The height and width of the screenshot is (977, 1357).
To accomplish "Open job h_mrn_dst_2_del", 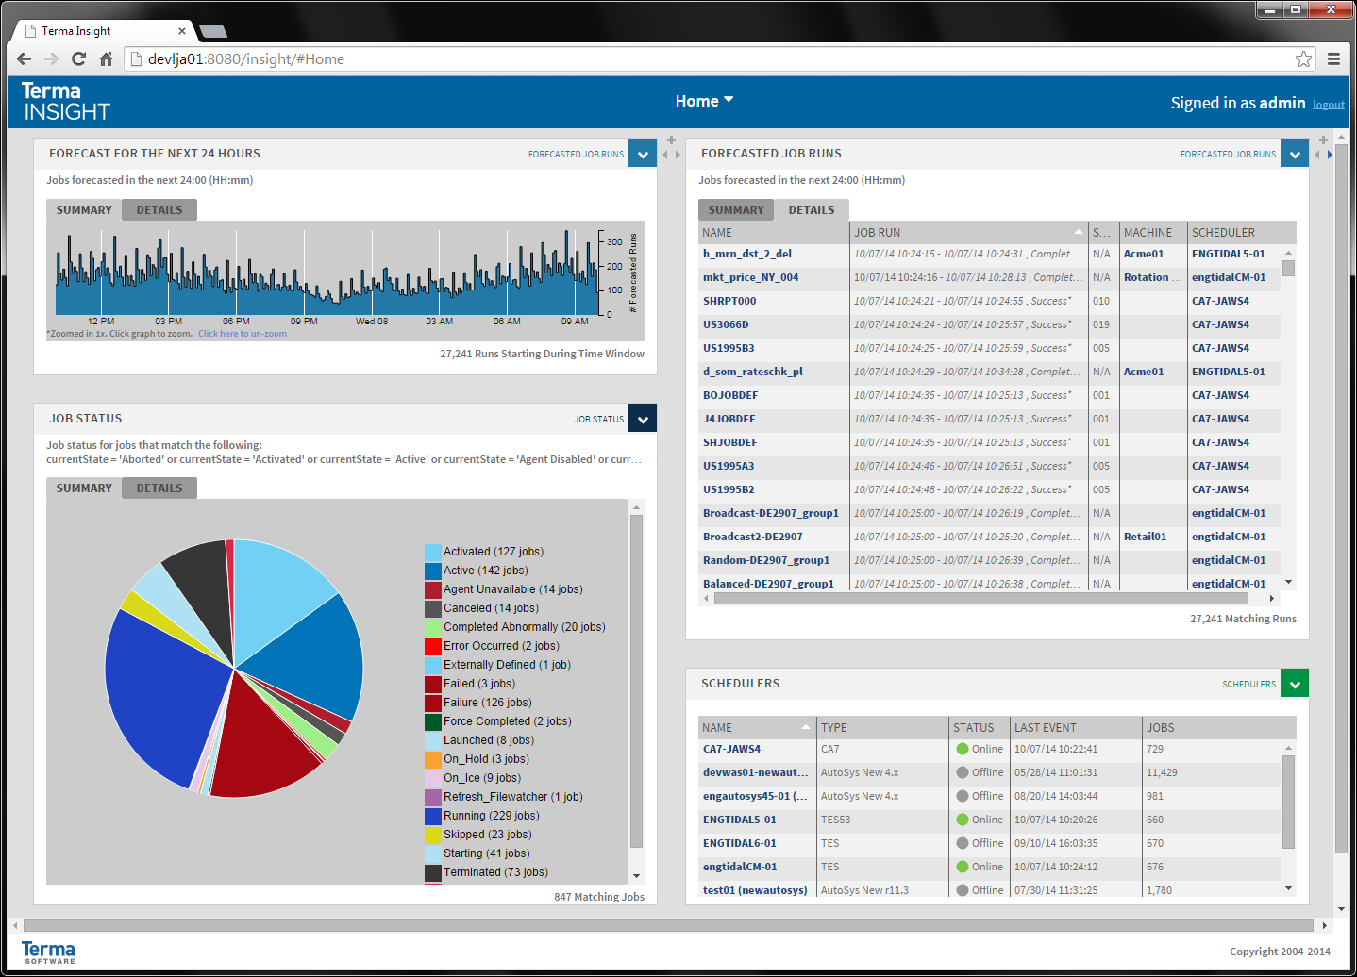I will click(747, 254).
